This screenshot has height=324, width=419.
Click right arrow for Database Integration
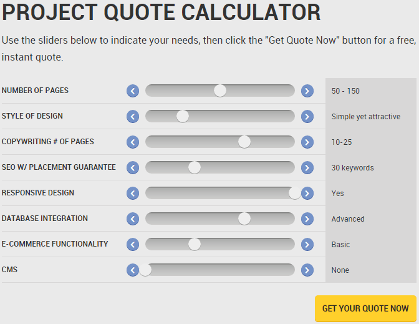pyautogui.click(x=307, y=219)
